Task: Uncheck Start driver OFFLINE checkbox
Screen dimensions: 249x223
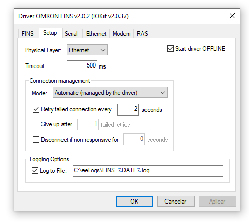Action: (x=170, y=49)
